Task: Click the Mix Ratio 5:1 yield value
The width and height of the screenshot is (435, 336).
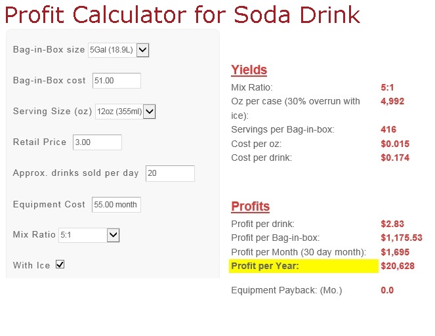Action: coord(387,87)
